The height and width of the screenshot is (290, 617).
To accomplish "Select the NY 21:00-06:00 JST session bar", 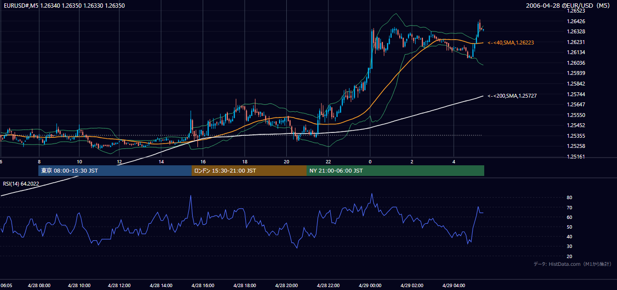I will (x=395, y=171).
